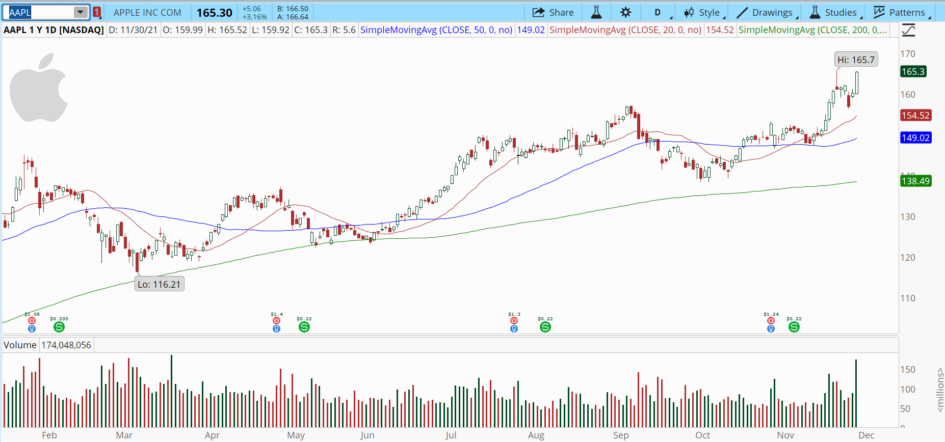Click the red $1.3 earnings phone icon
The width and height of the screenshot is (945, 442).
514,321
